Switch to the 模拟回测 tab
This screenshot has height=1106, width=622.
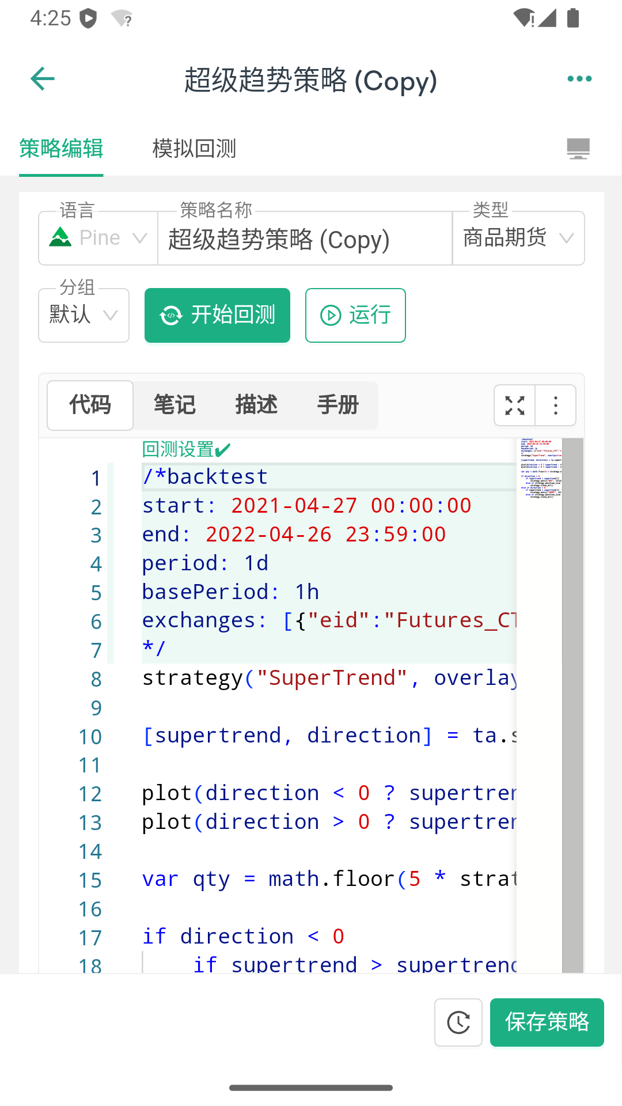(194, 149)
